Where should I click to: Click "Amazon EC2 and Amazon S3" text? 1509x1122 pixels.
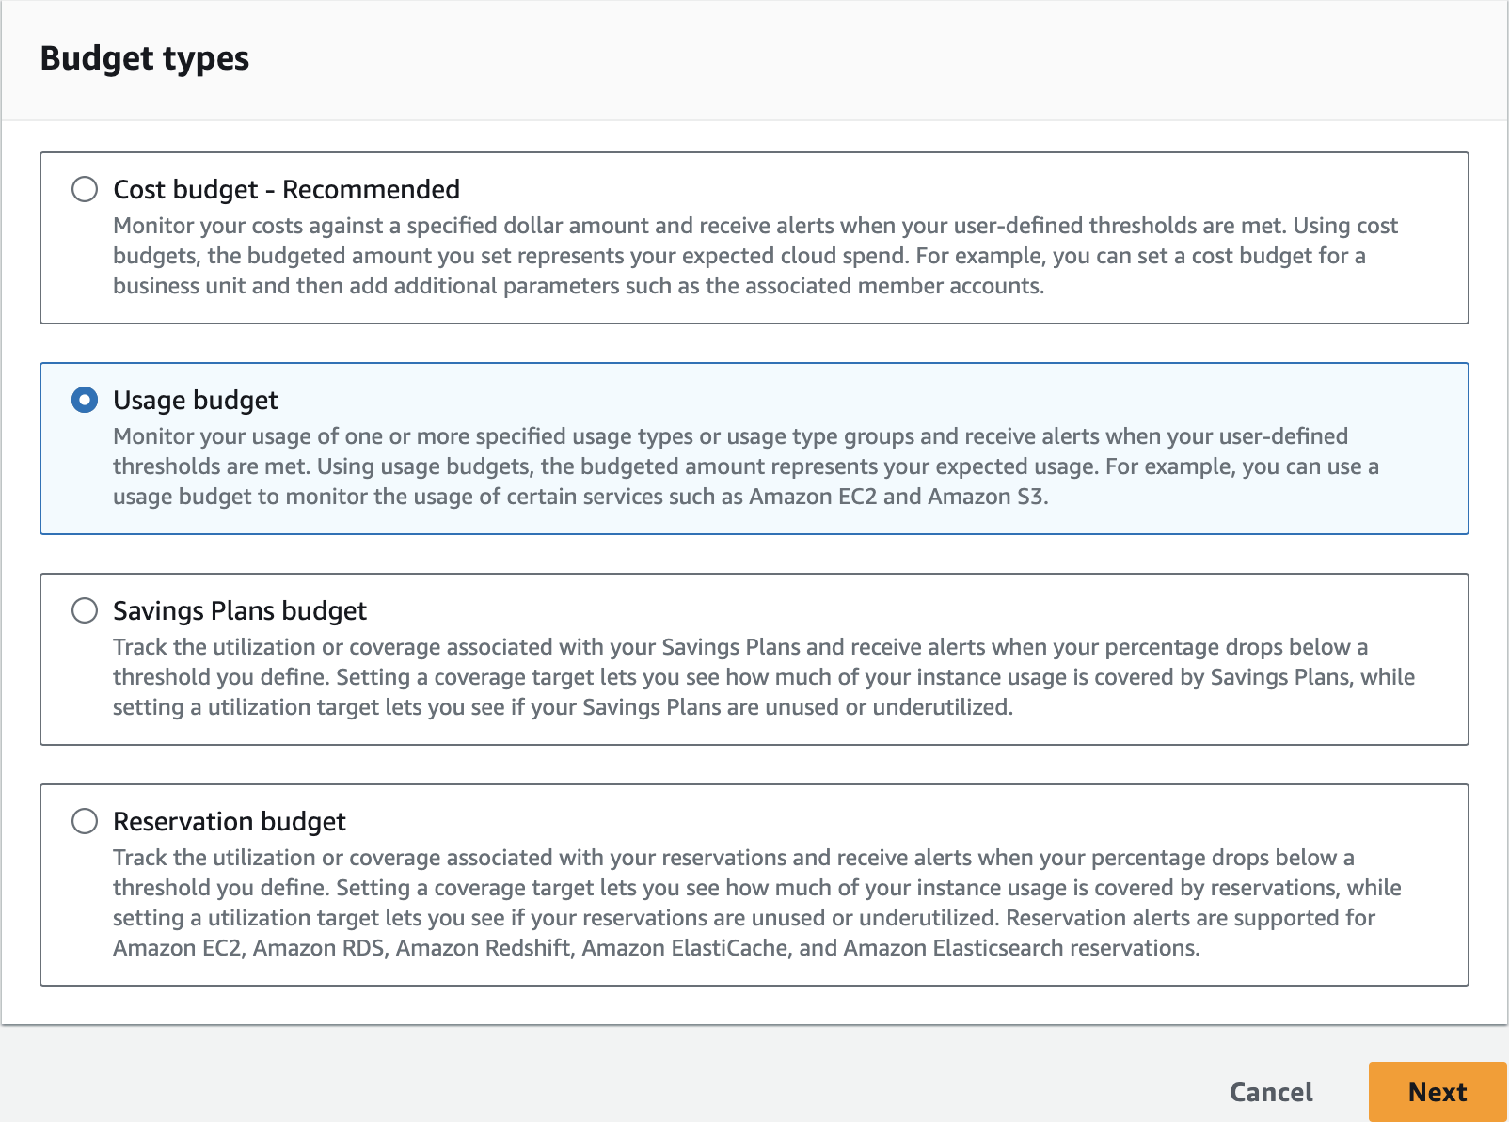tap(897, 497)
